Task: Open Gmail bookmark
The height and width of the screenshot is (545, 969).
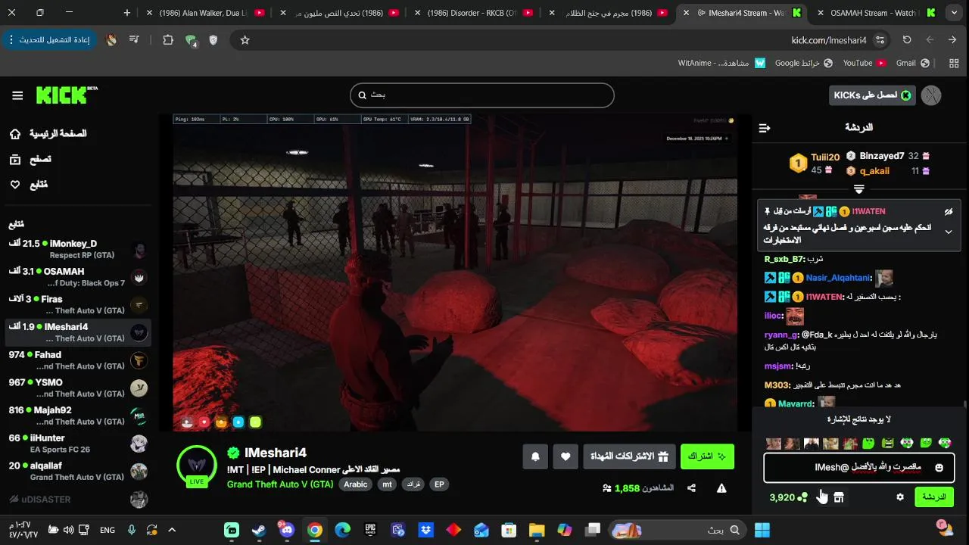Action: pos(912,63)
